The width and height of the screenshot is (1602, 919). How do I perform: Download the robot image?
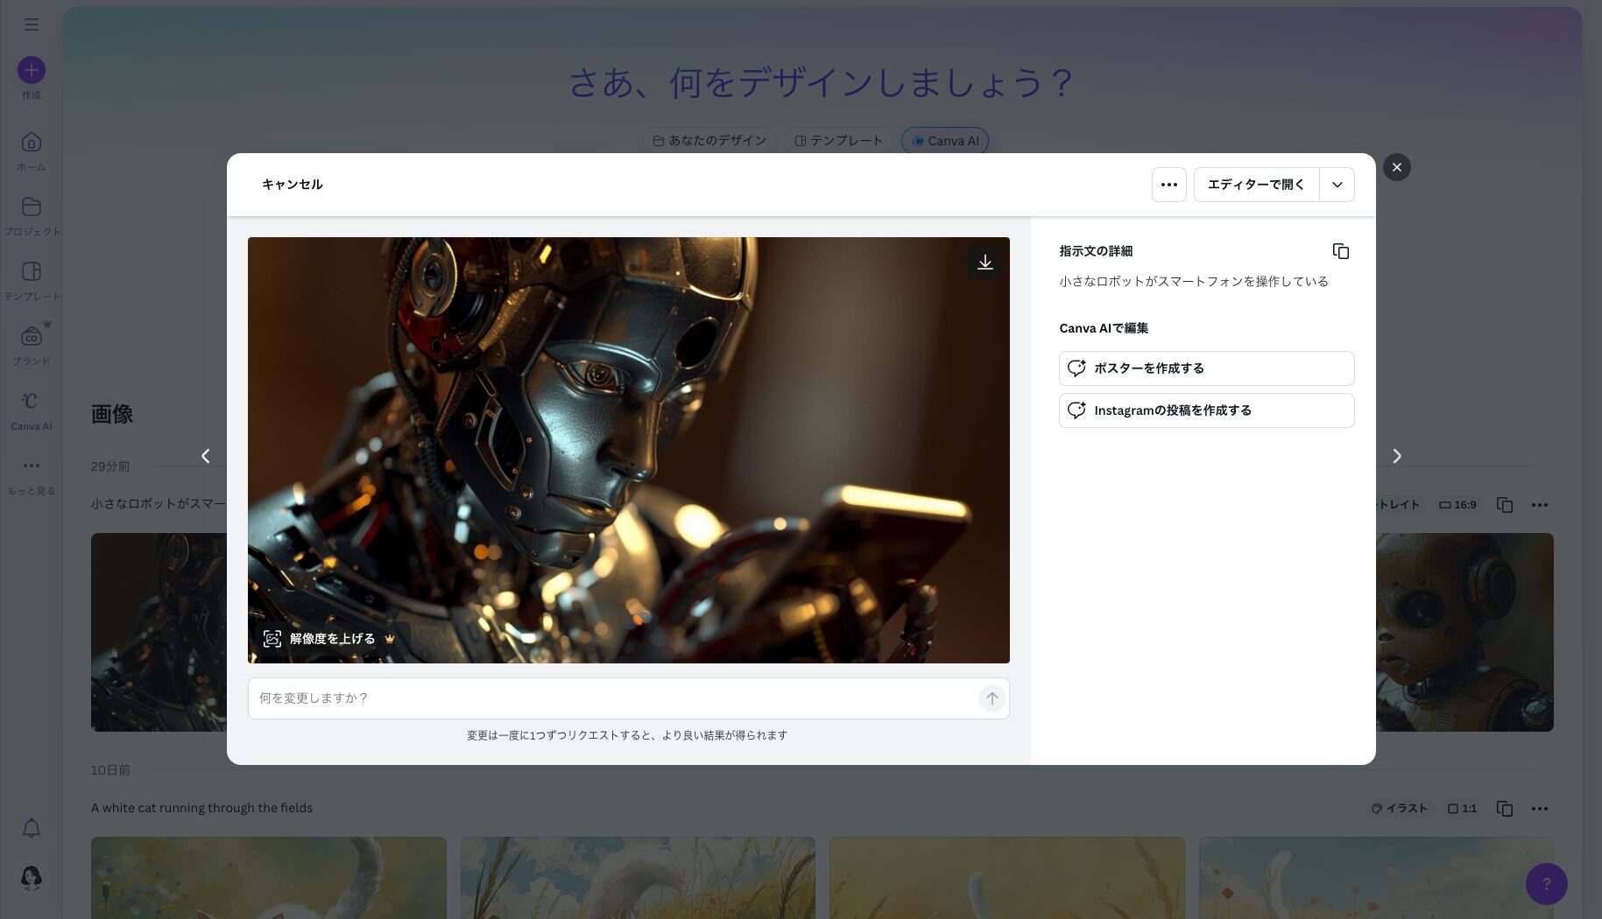[984, 262]
